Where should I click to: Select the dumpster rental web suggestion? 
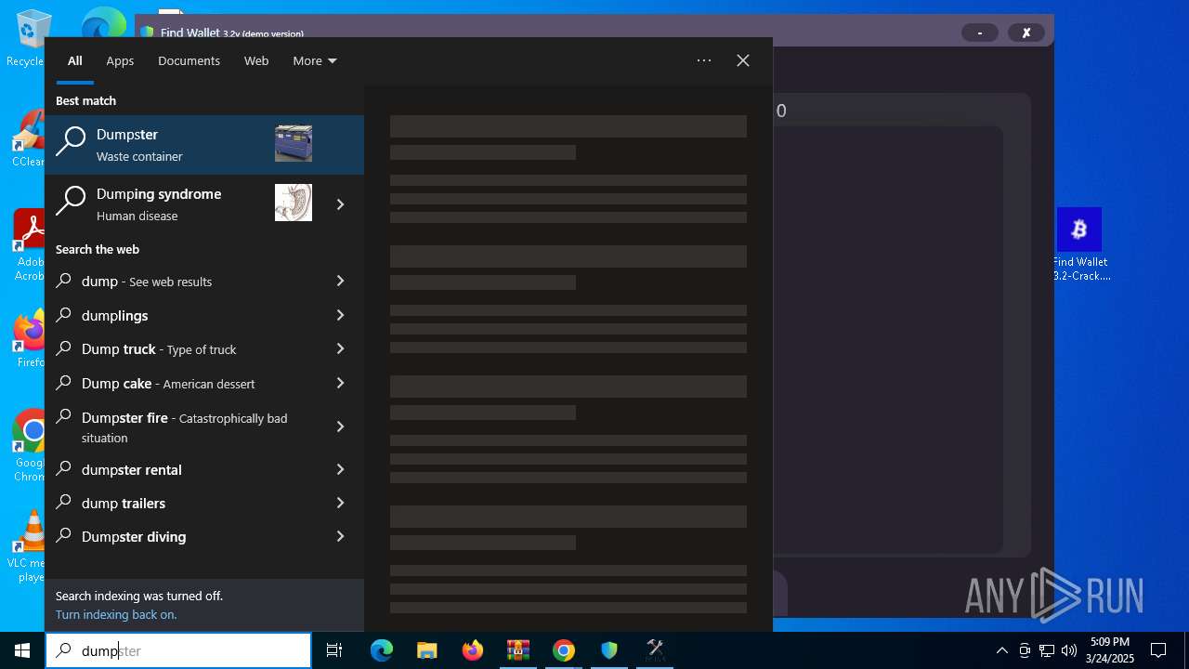(x=182, y=469)
